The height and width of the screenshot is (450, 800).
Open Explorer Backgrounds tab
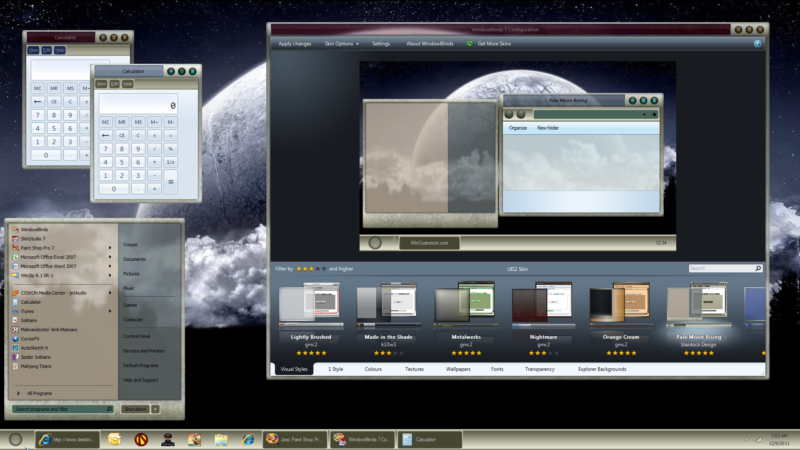pyautogui.click(x=602, y=369)
